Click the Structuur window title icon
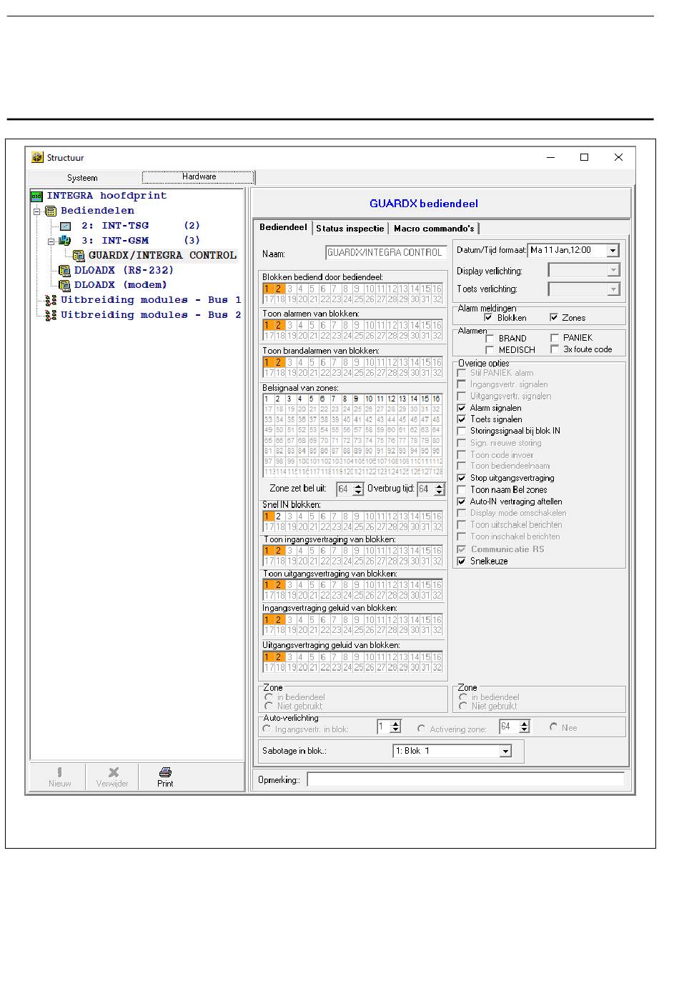The width and height of the screenshot is (679, 998). click(37, 158)
